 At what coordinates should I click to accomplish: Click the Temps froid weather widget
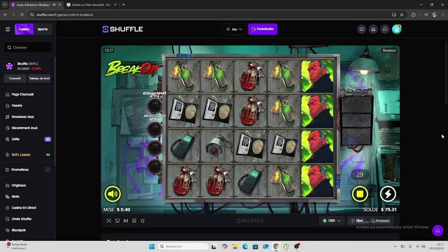click(x=16, y=246)
